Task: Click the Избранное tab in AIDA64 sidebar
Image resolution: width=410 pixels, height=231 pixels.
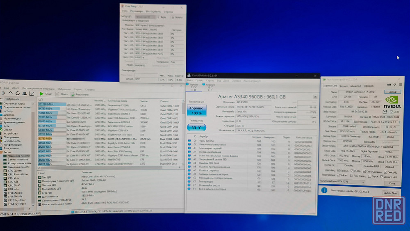Action: pyautogui.click(x=13, y=99)
